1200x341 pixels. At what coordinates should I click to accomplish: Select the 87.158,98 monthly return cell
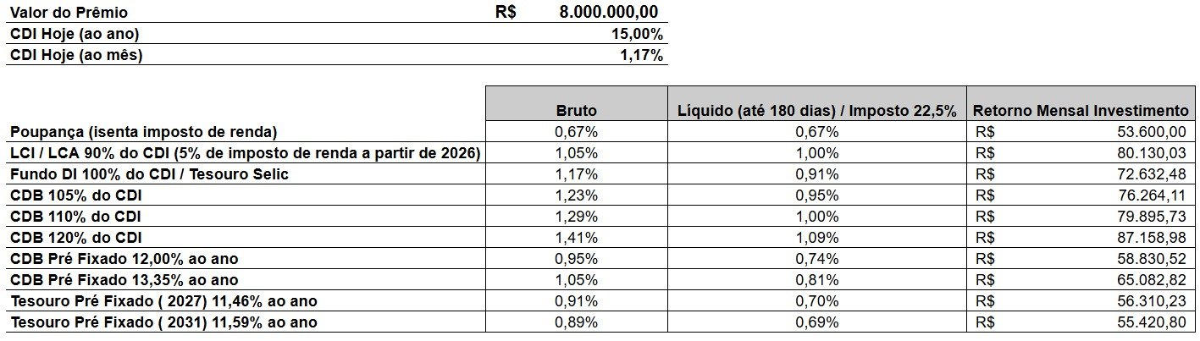(x=1081, y=238)
